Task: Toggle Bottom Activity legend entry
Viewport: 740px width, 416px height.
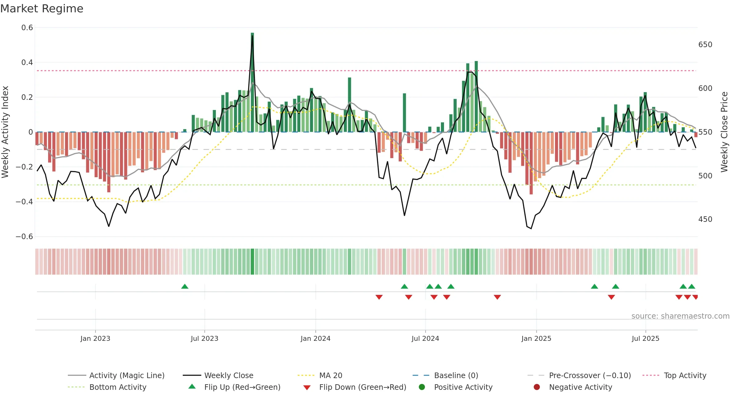Action: pyautogui.click(x=107, y=387)
